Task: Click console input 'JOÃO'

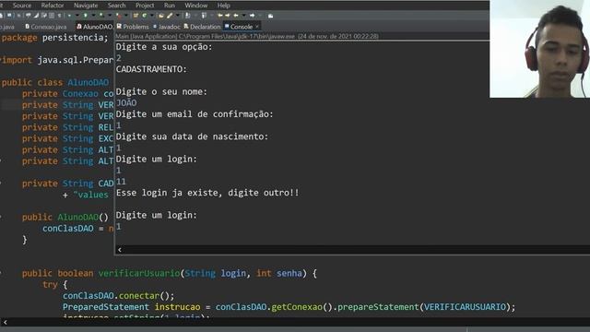Action: (126, 102)
